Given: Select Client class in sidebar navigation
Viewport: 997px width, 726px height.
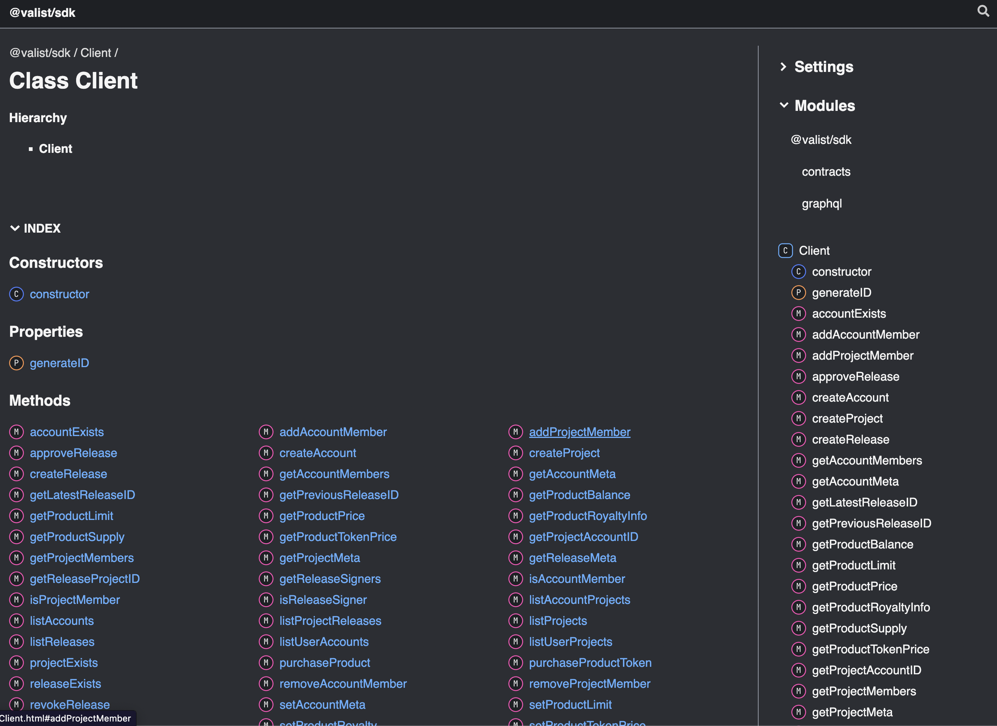Looking at the screenshot, I should tap(814, 251).
